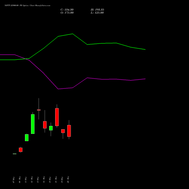Select the 20 May date label
The height and width of the screenshot is (189, 189).
click(x=68, y=180)
